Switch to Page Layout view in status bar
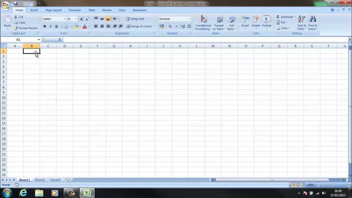Screen dimensions: 352x198 pos(298,185)
